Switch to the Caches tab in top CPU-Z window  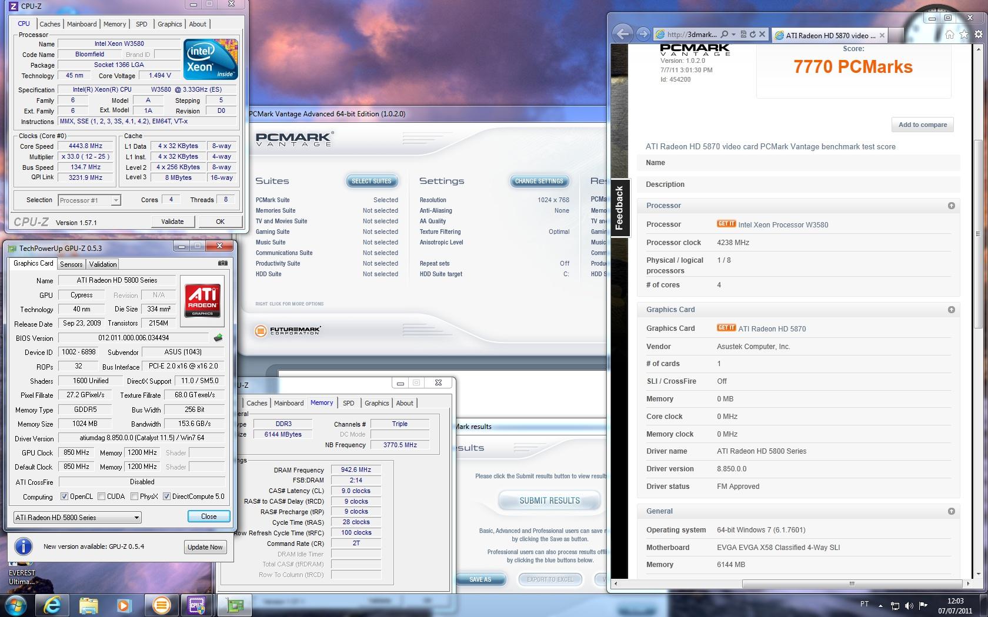[x=49, y=24]
